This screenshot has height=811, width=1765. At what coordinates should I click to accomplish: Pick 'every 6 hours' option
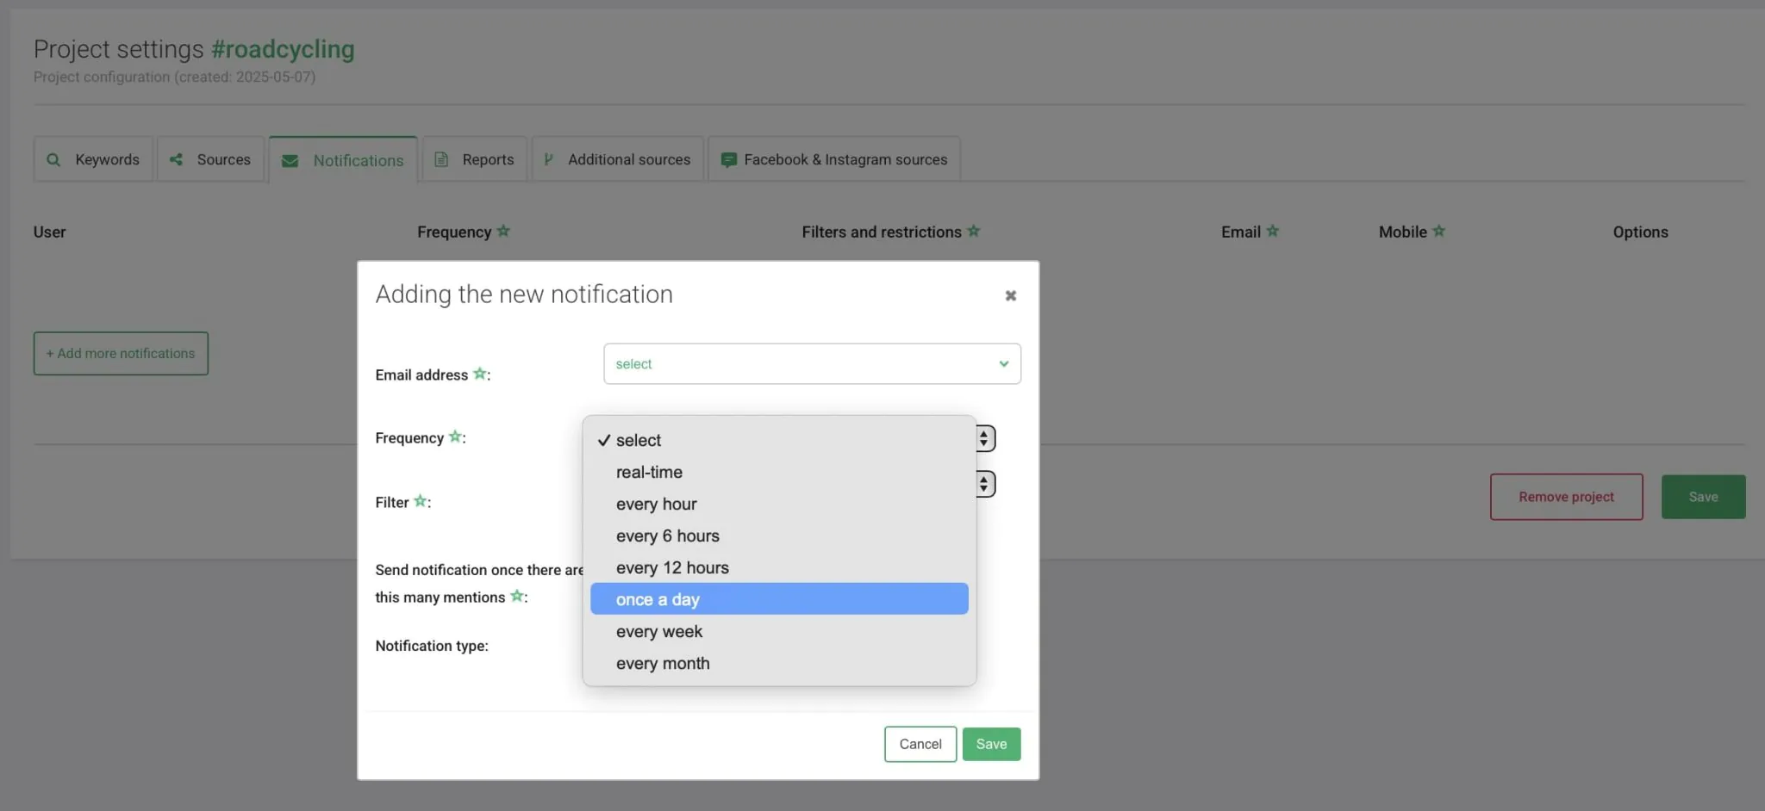(x=667, y=536)
